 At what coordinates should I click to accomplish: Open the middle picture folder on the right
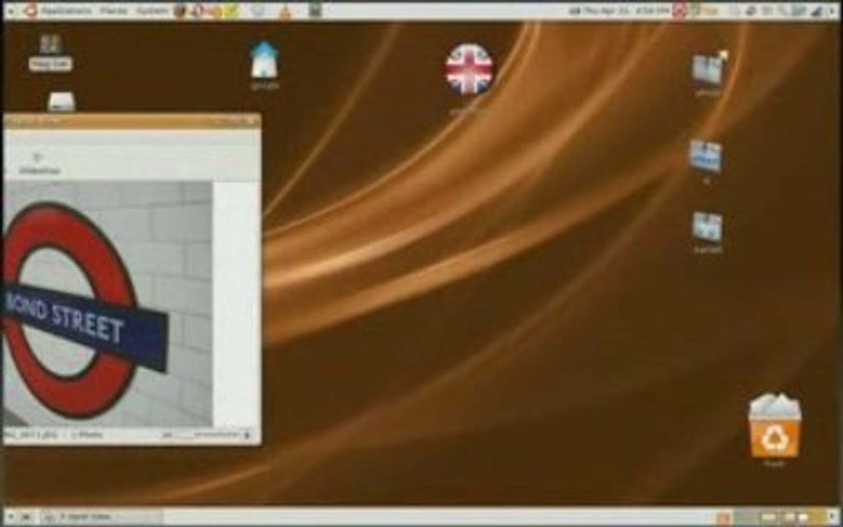click(705, 157)
